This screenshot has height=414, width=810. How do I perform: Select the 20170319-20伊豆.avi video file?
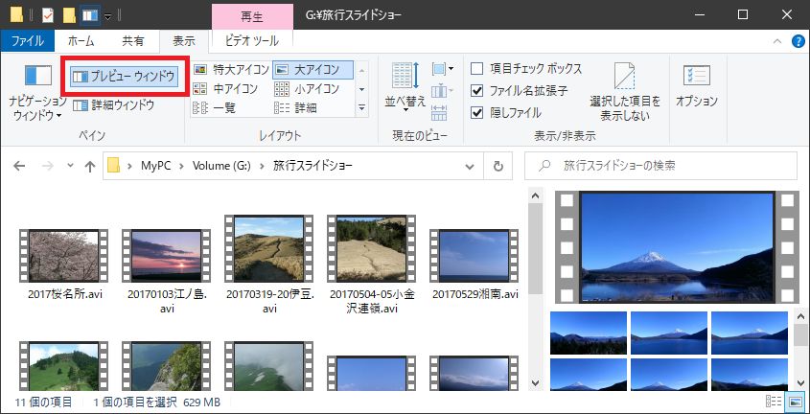tap(269, 264)
